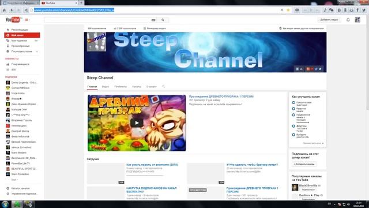Play the featured ДРЕВНИЙ ПРИЗРАК video

[137, 123]
